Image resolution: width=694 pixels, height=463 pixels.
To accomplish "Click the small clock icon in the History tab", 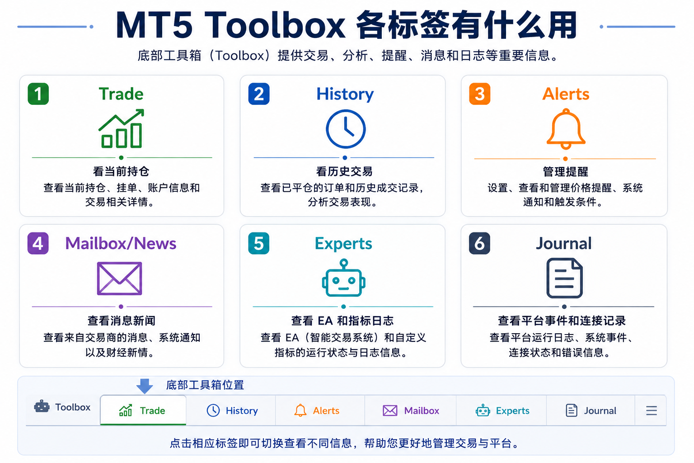I will point(213,410).
